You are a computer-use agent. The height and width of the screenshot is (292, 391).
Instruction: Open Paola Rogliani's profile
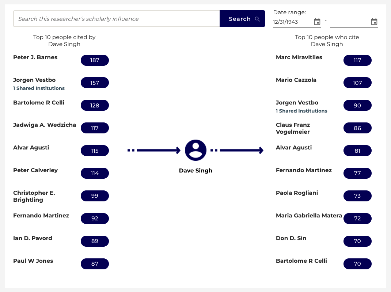tap(297, 193)
